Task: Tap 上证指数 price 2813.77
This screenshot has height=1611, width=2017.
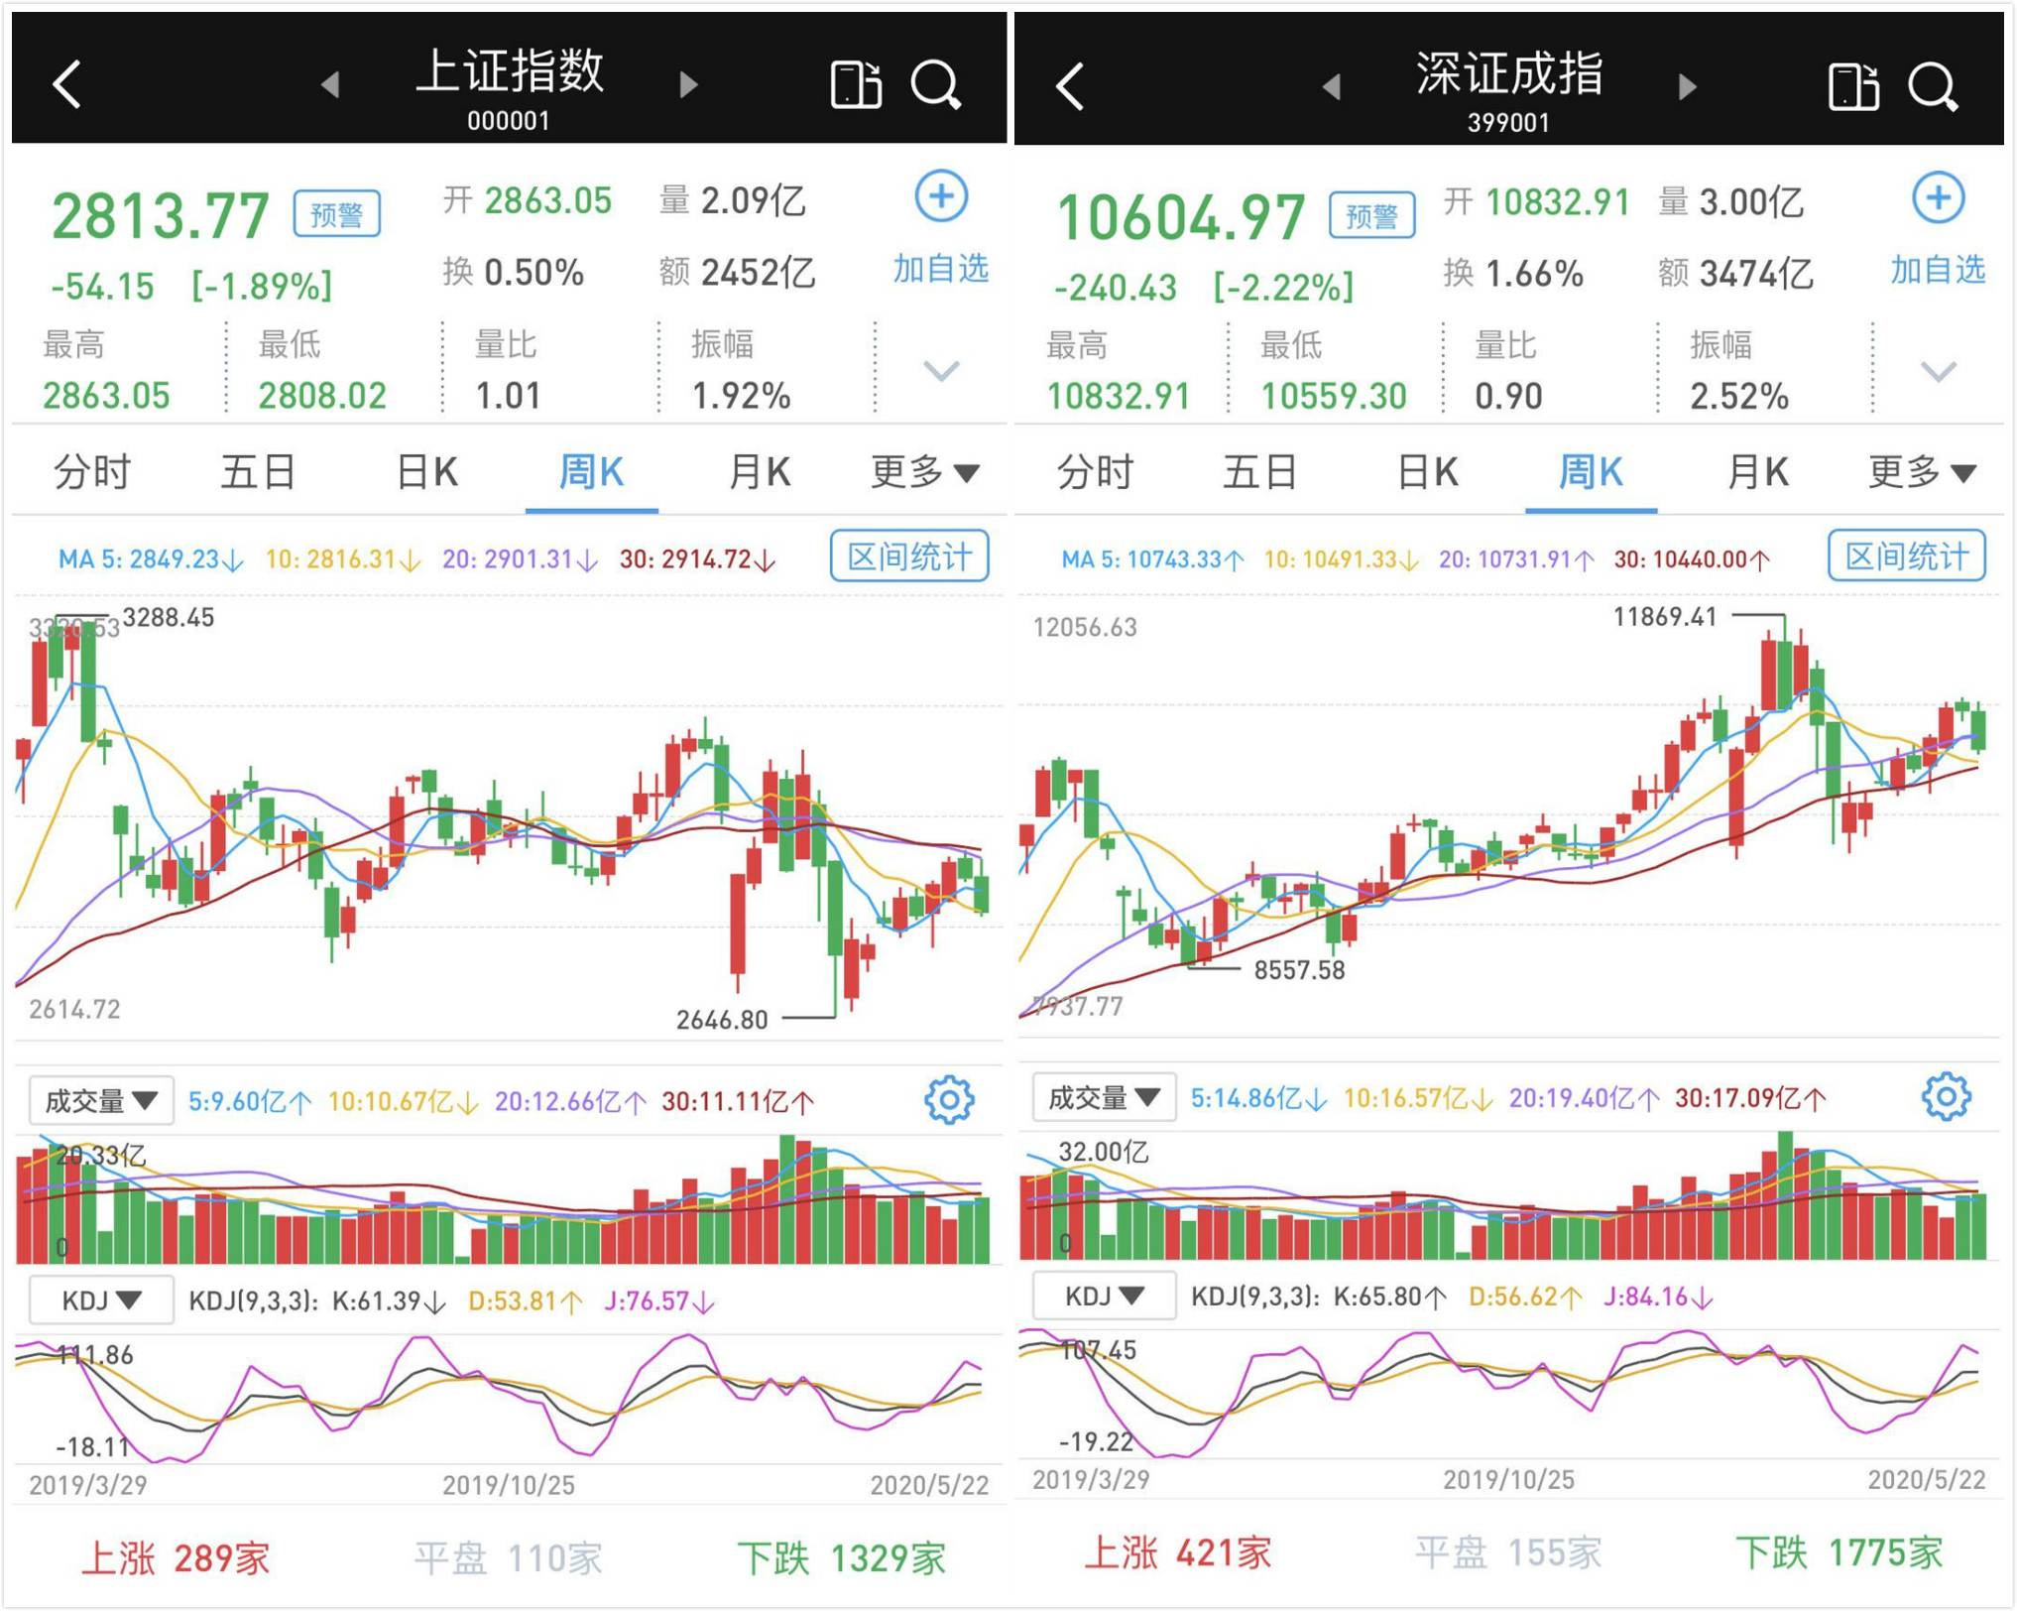Action: pyautogui.click(x=160, y=215)
